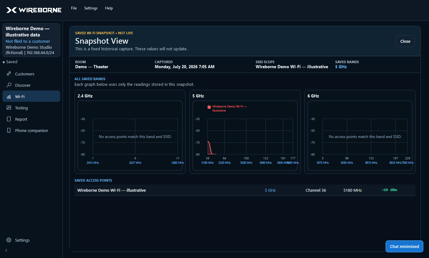Click the 6 GHz 'No access points match' message
The width and height of the screenshot is (429, 258).
(365, 137)
